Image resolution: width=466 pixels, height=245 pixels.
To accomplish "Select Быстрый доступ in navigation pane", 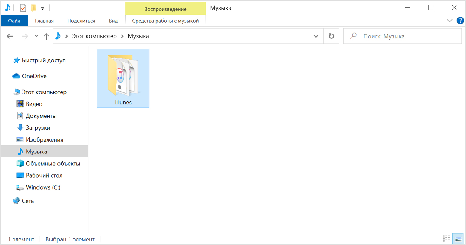I will pos(44,60).
